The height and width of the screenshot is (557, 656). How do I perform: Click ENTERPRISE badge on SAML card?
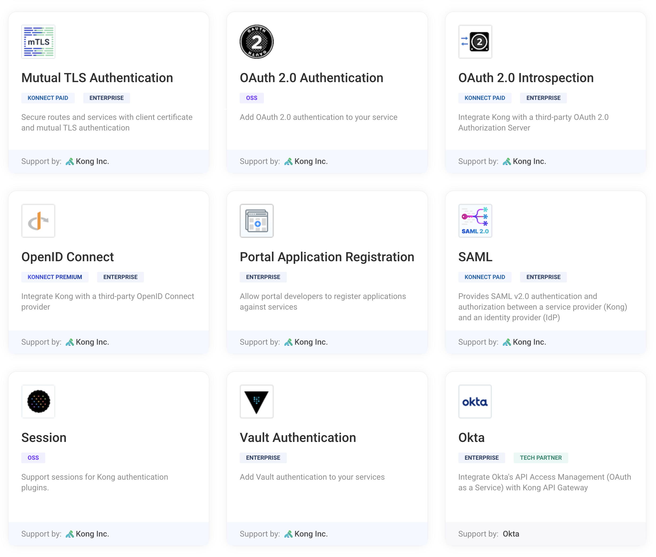click(543, 277)
